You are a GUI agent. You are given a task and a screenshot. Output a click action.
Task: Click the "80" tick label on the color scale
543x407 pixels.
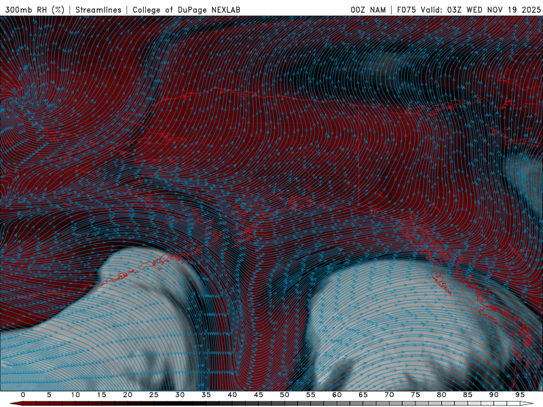pyautogui.click(x=441, y=395)
